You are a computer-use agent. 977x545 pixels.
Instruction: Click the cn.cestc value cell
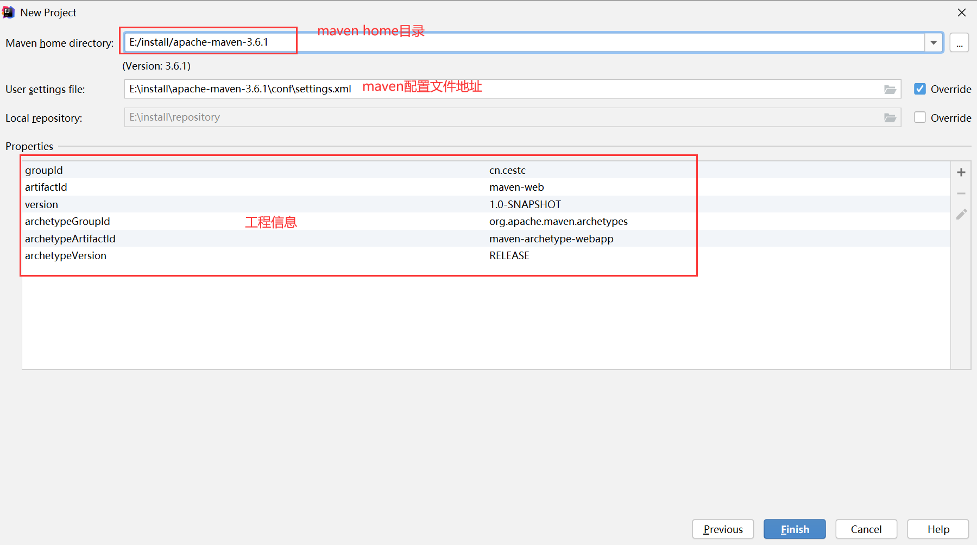(x=507, y=170)
